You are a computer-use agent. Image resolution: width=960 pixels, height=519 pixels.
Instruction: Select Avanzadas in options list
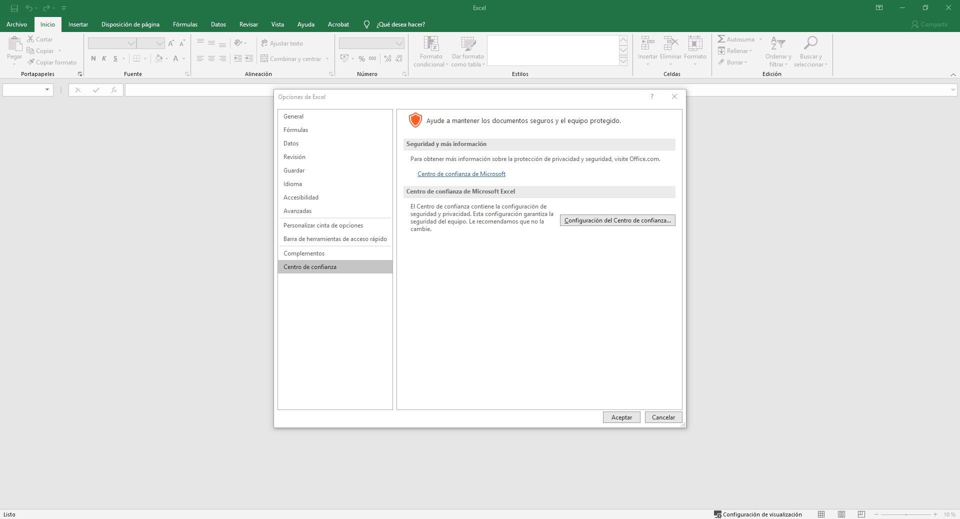335,211
